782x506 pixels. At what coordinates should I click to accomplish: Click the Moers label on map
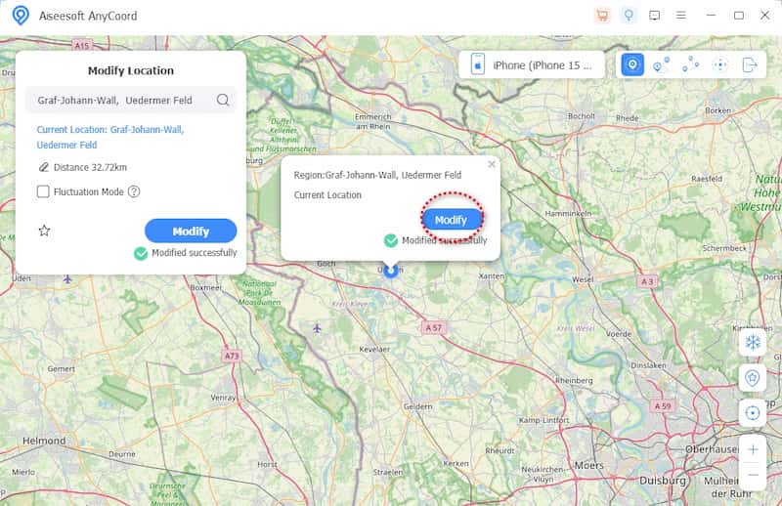[x=589, y=465]
